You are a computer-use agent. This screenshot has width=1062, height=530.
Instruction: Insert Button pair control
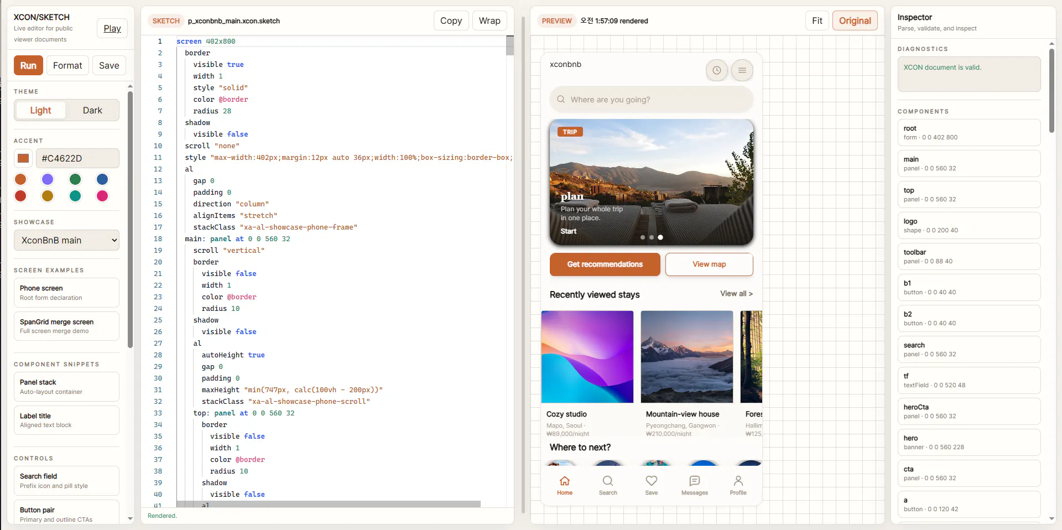(66, 513)
